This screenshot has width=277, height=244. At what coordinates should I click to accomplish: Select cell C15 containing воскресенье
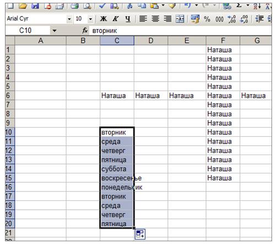[x=117, y=178]
